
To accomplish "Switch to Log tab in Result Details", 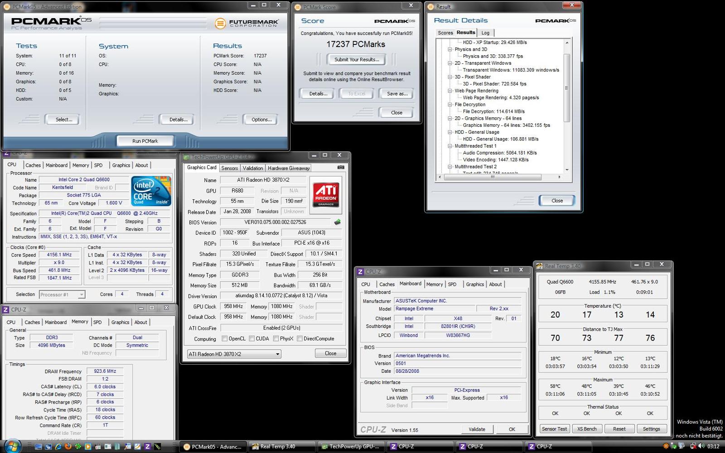I will tap(485, 33).
